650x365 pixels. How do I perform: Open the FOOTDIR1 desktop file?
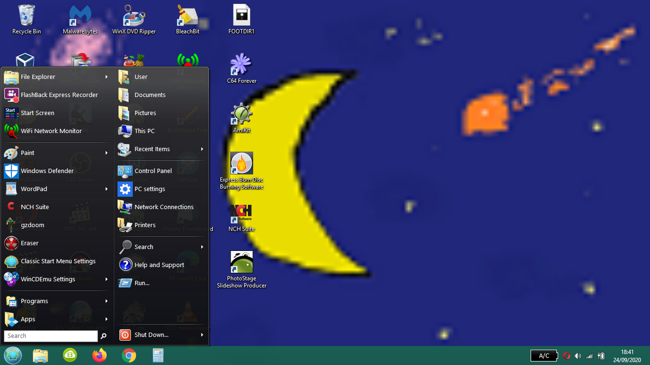click(x=242, y=20)
